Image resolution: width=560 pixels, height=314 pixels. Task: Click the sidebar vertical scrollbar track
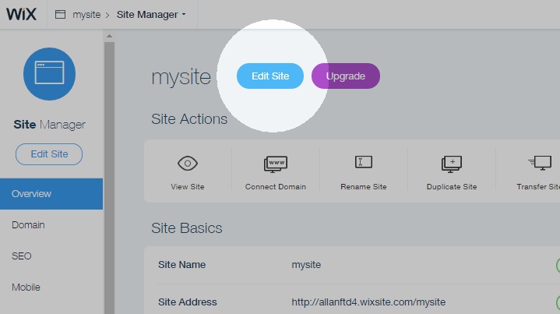pyautogui.click(x=109, y=178)
